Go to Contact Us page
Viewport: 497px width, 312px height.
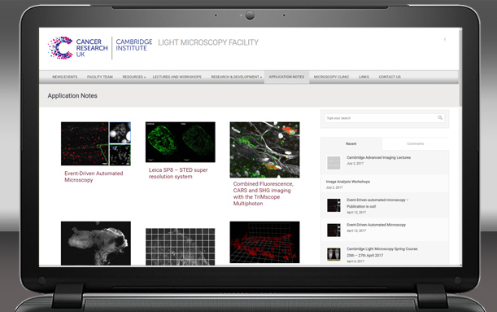[390, 77]
